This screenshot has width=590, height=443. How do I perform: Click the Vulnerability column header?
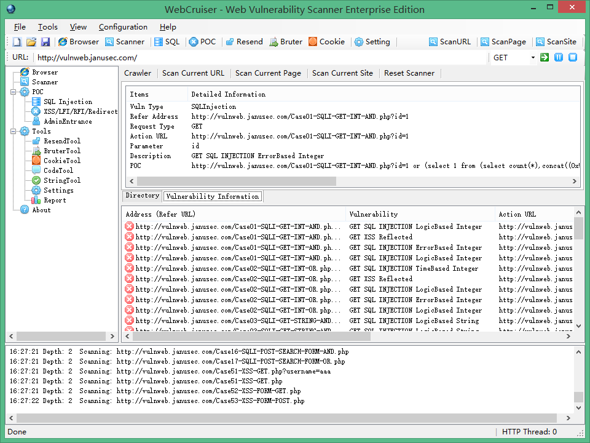tap(420, 214)
